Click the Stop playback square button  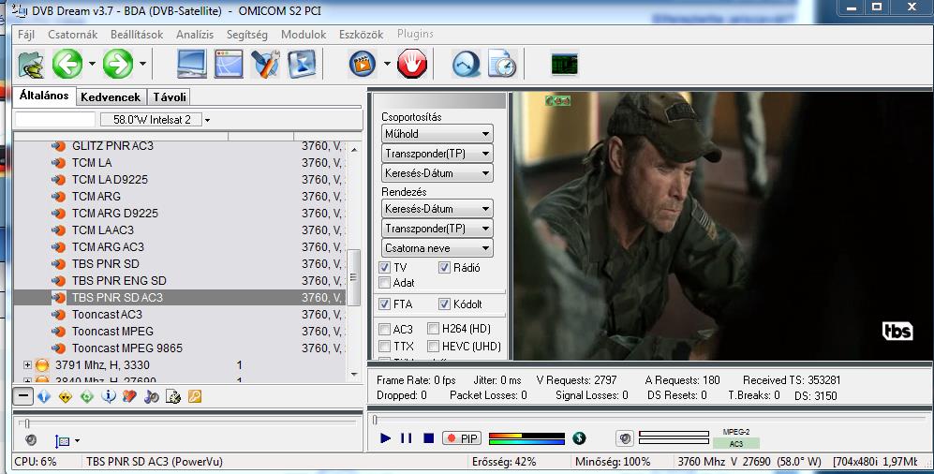click(428, 438)
